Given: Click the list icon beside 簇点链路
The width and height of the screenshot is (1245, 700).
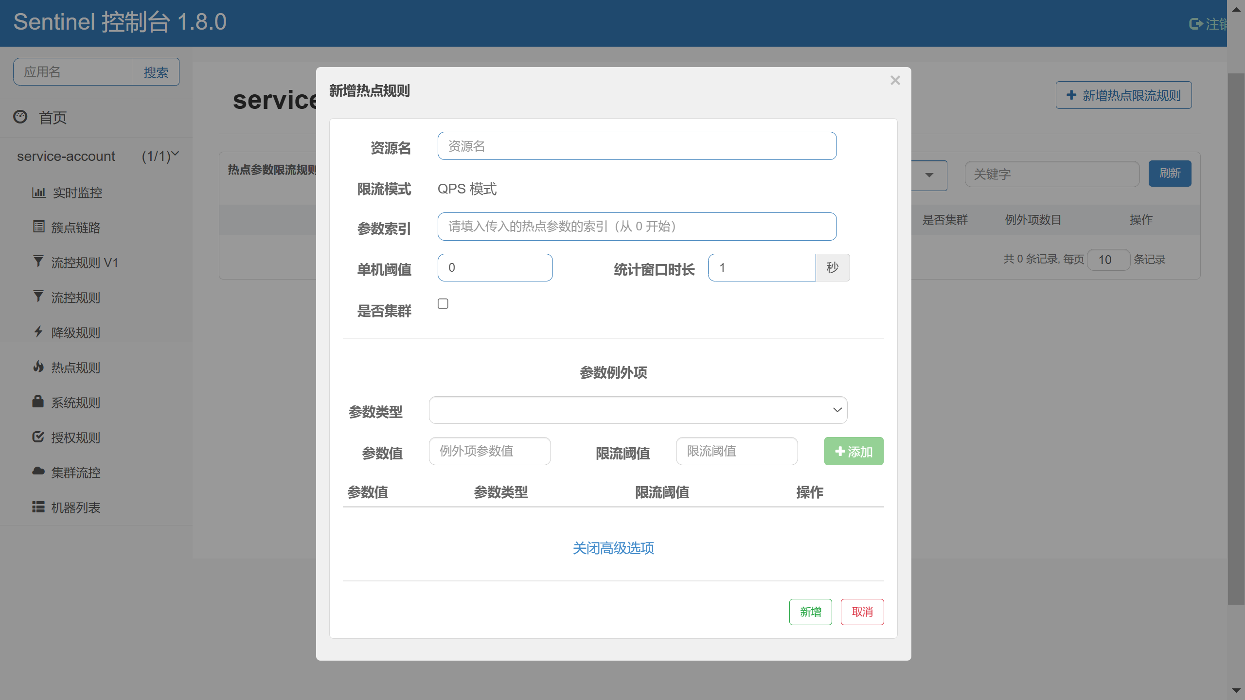Looking at the screenshot, I should tap(39, 227).
